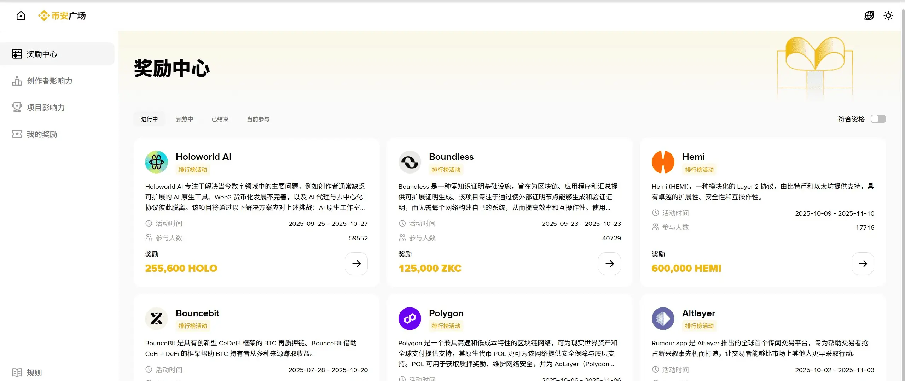Toggle the light/dark theme sun icon

point(888,16)
